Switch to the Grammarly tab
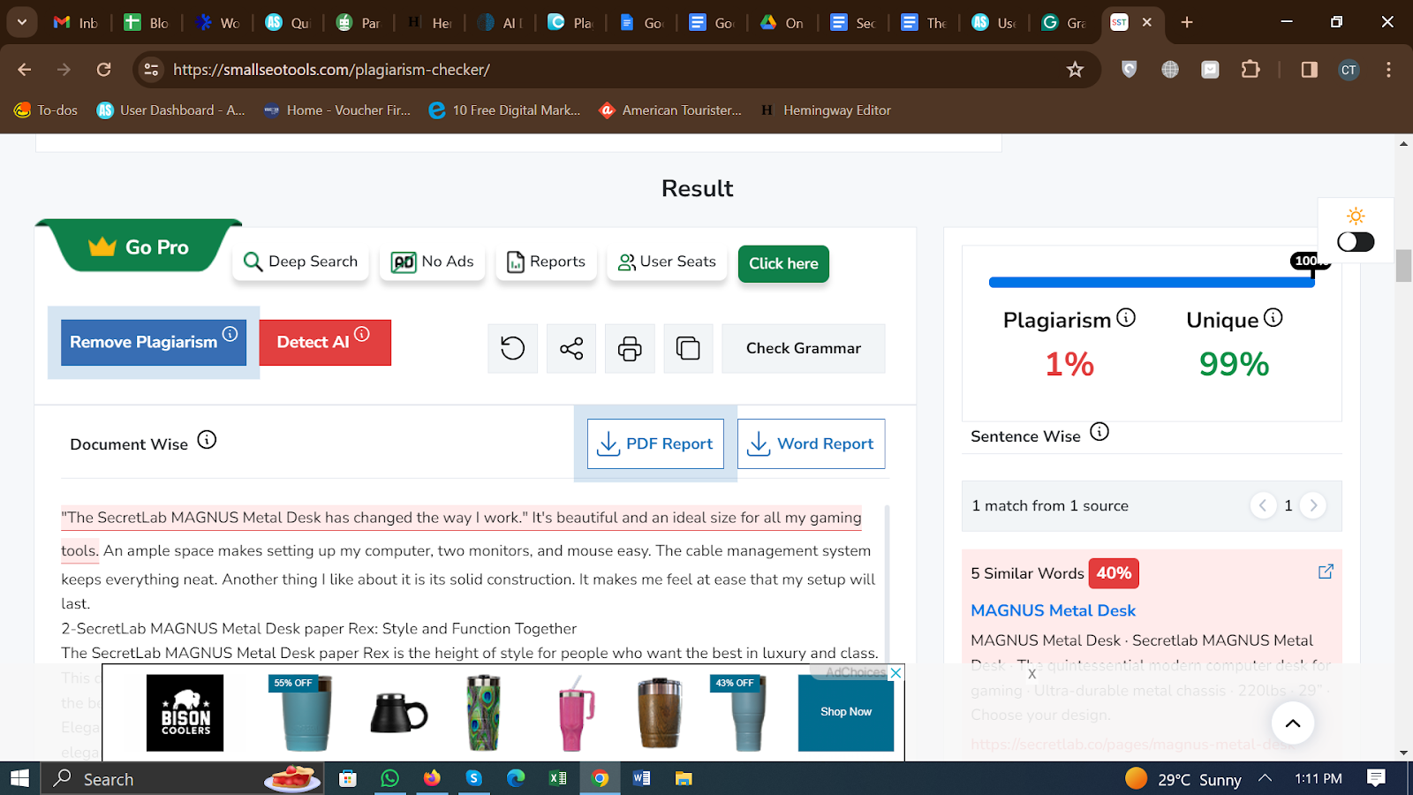This screenshot has width=1413, height=795. [1065, 23]
